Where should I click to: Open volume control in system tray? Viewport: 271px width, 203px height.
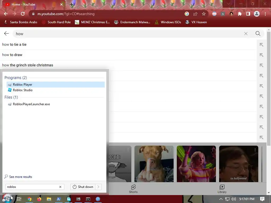233,199
